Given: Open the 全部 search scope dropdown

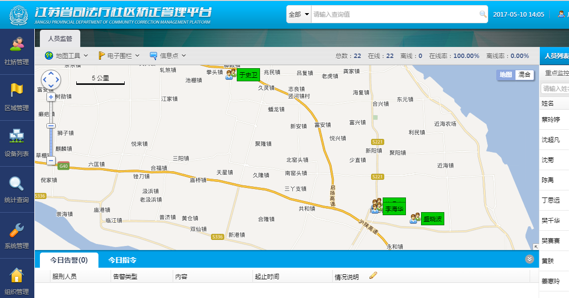Looking at the screenshot, I should click(298, 15).
